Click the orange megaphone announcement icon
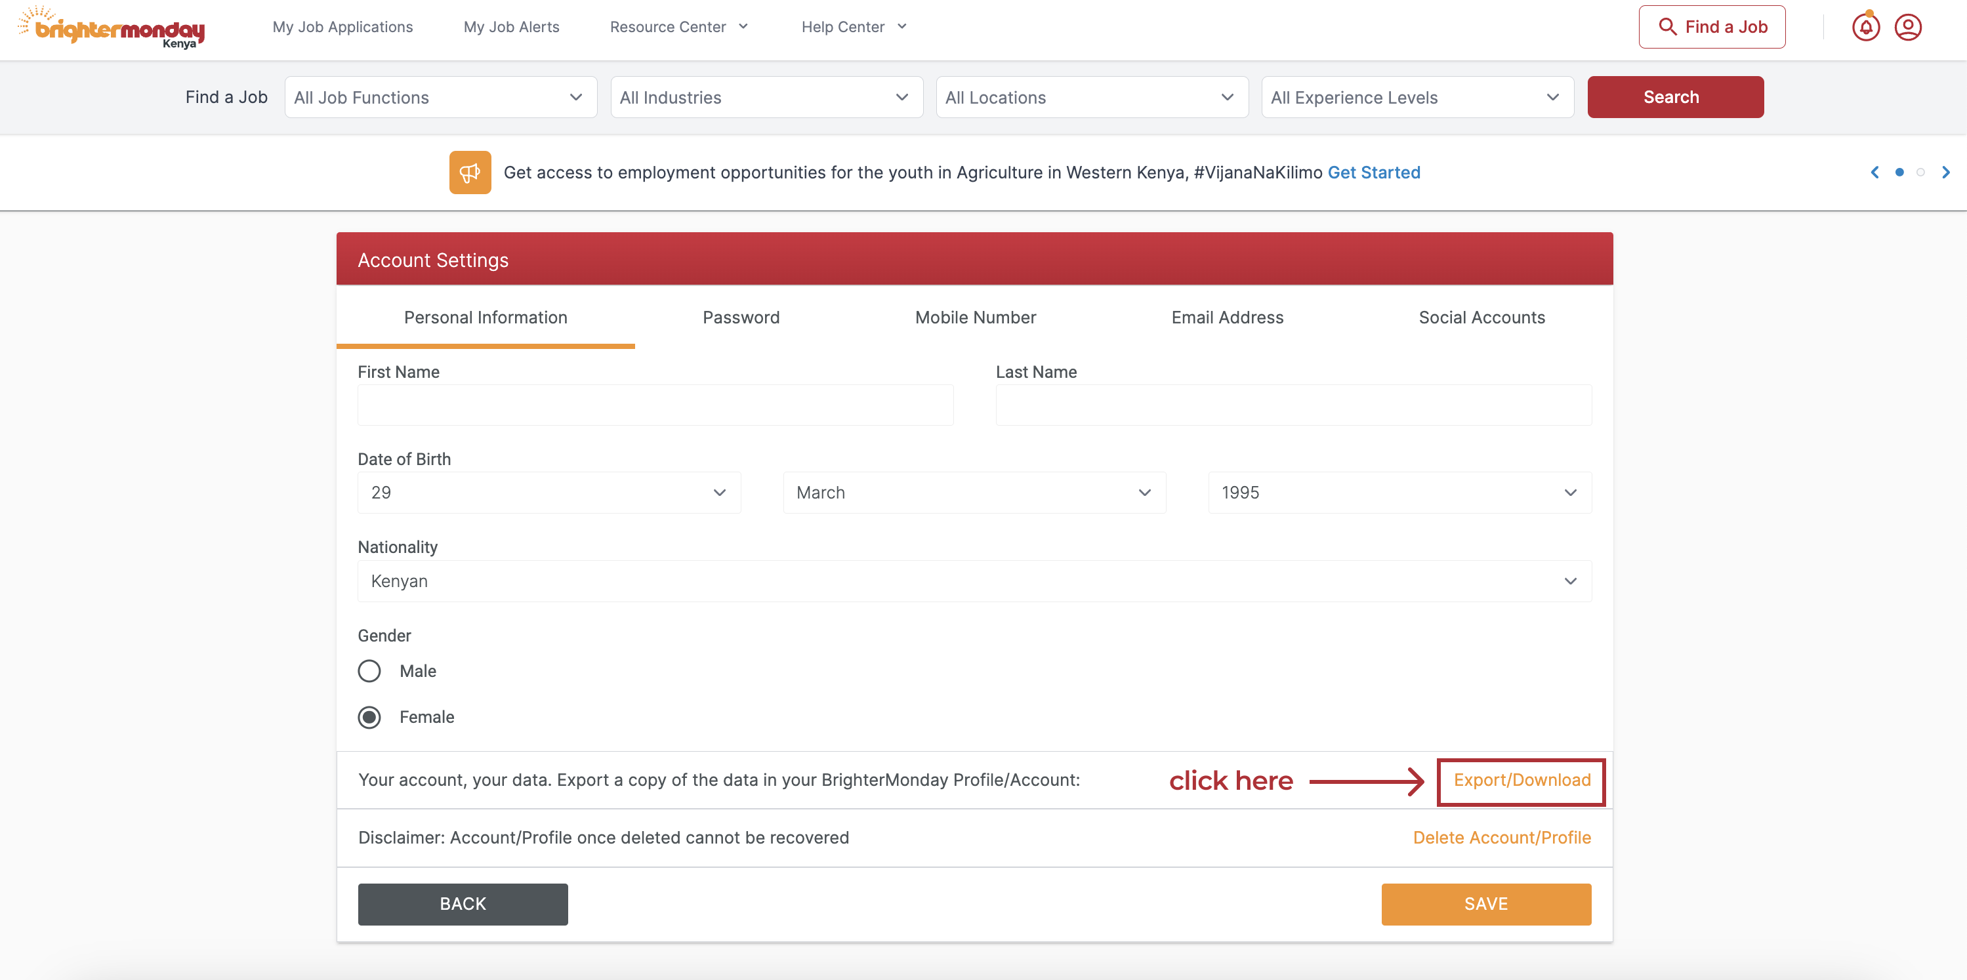The width and height of the screenshot is (1967, 980). pos(470,173)
